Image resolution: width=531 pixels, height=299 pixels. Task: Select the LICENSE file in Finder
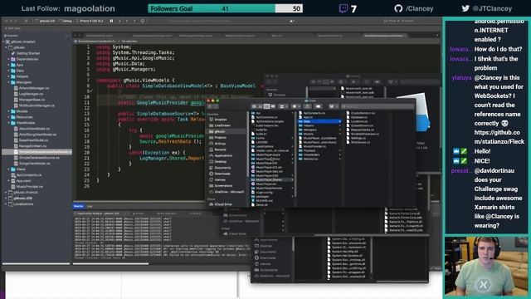tap(262, 142)
